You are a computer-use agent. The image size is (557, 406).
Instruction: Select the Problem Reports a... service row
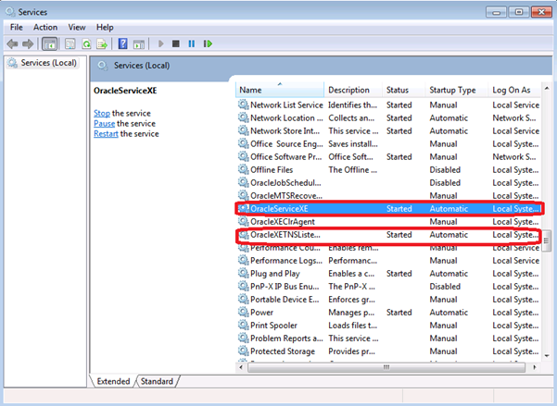[388, 338]
